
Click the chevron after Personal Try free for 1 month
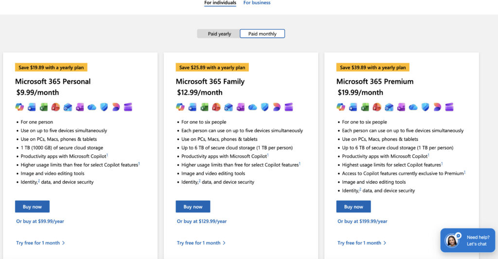[64, 243]
